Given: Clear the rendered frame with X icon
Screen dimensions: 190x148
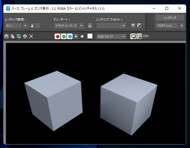Looking at the screenshot, I should tap(31, 36).
